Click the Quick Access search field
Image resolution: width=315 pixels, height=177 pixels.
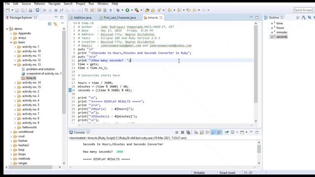[303, 10]
